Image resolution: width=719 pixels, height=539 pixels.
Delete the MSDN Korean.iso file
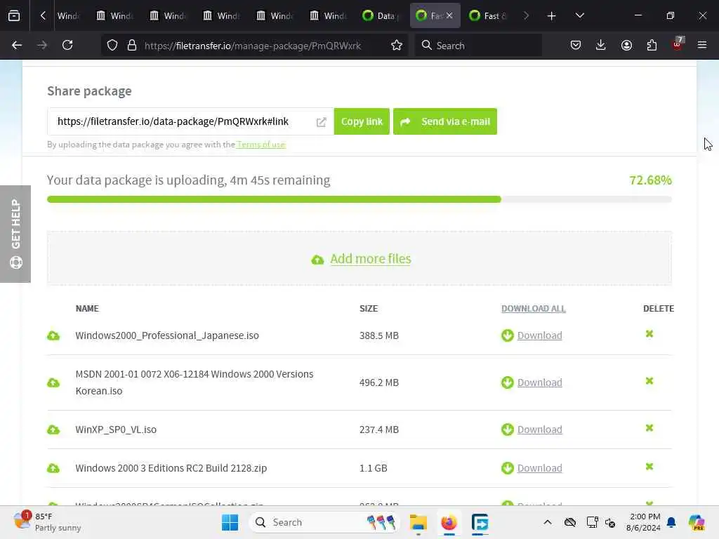click(649, 381)
